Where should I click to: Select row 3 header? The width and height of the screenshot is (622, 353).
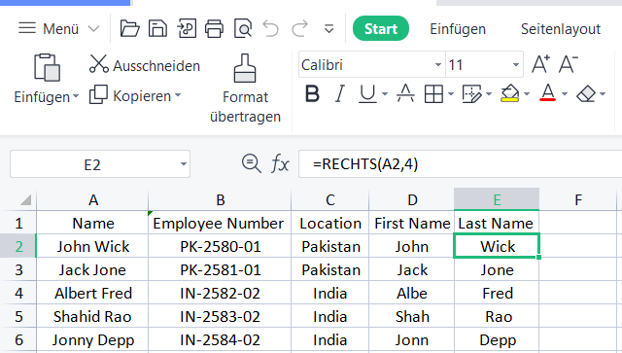coord(18,270)
